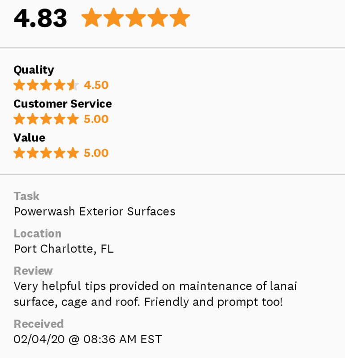345x358 pixels.
Task: Click the received date 02/04/20 timestamp
Action: (x=88, y=339)
